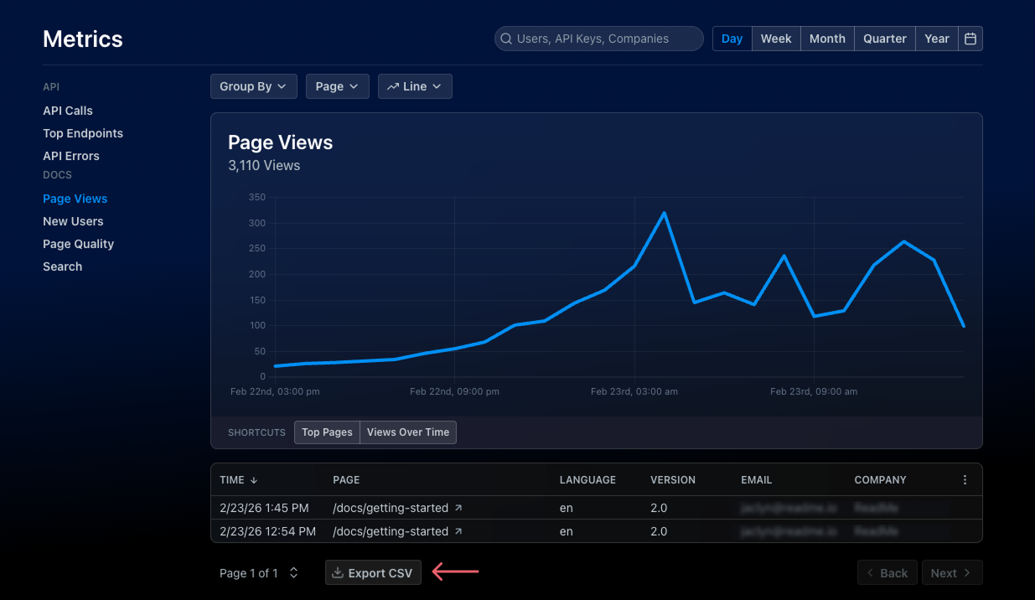Select the Day time range
This screenshot has height=600, width=1035.
[732, 39]
